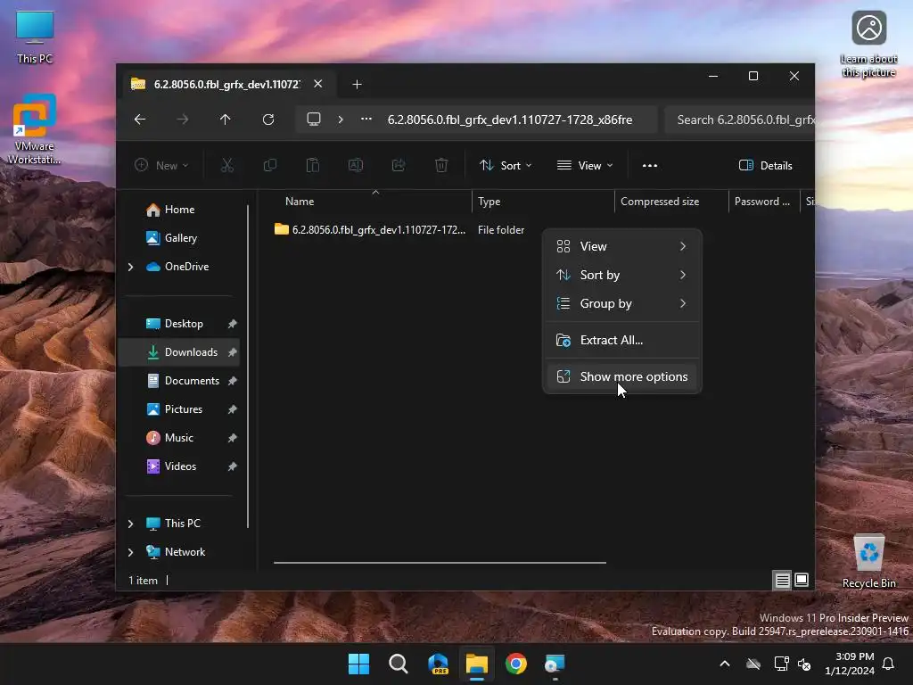The image size is (913, 685).
Task: Close the current Explorer tab
Action: pyautogui.click(x=318, y=84)
